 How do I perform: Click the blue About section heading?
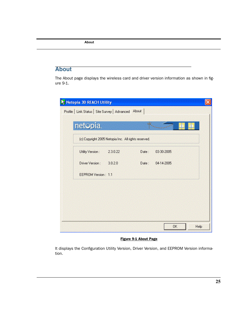point(63,69)
